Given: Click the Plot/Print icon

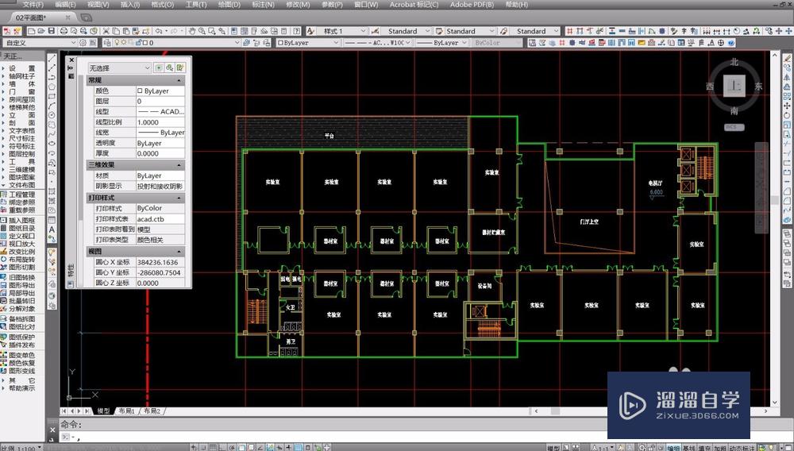Looking at the screenshot, I should 64,32.
